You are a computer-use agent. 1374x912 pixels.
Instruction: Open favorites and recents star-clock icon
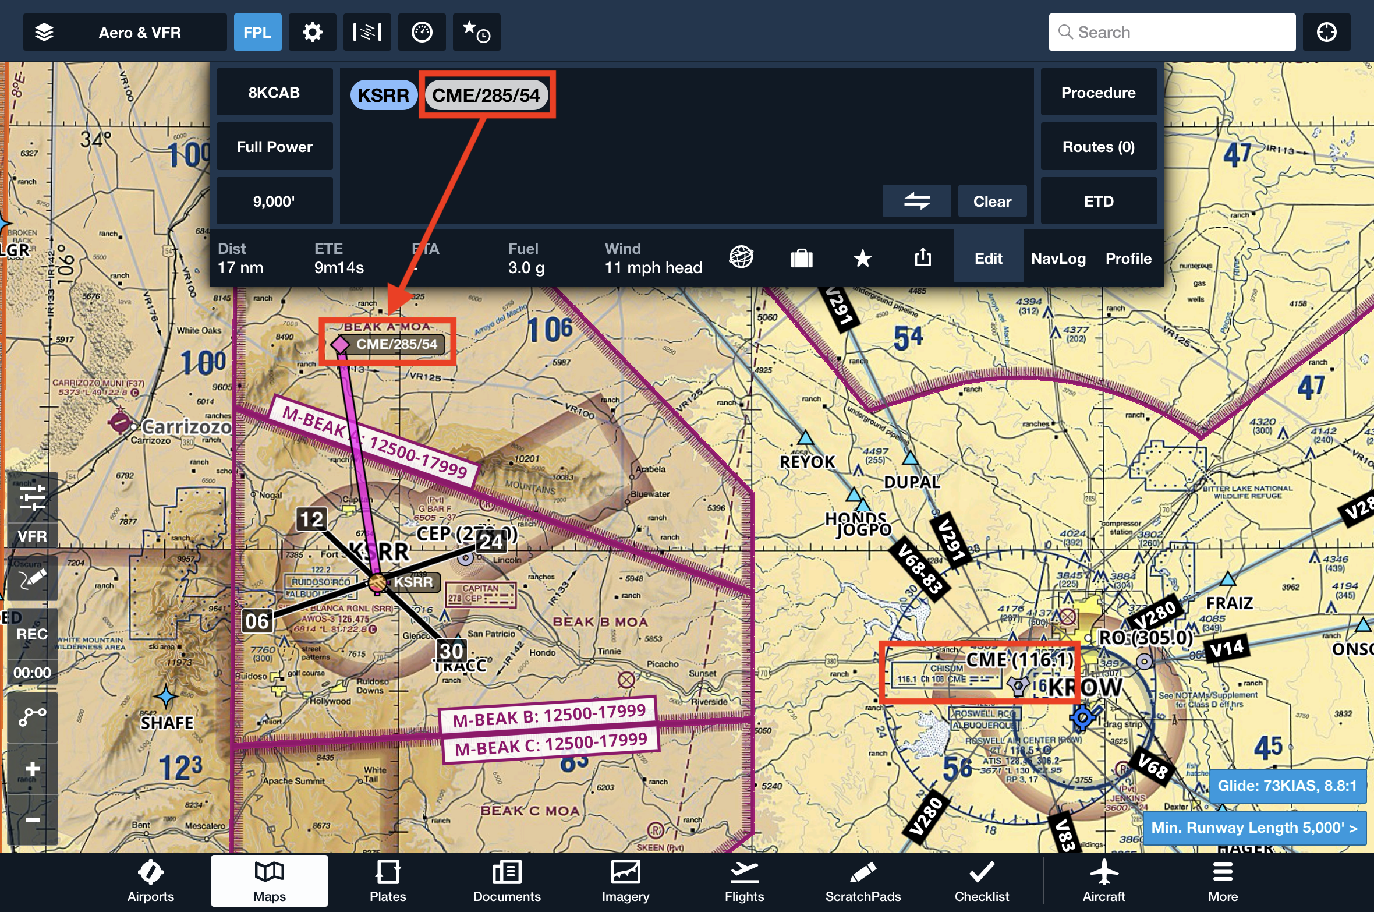pyautogui.click(x=476, y=32)
